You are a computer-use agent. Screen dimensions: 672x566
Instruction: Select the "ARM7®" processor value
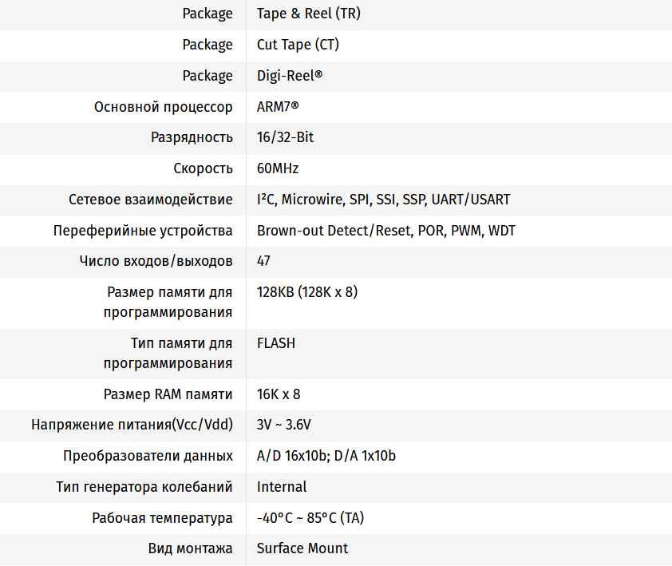pos(278,107)
